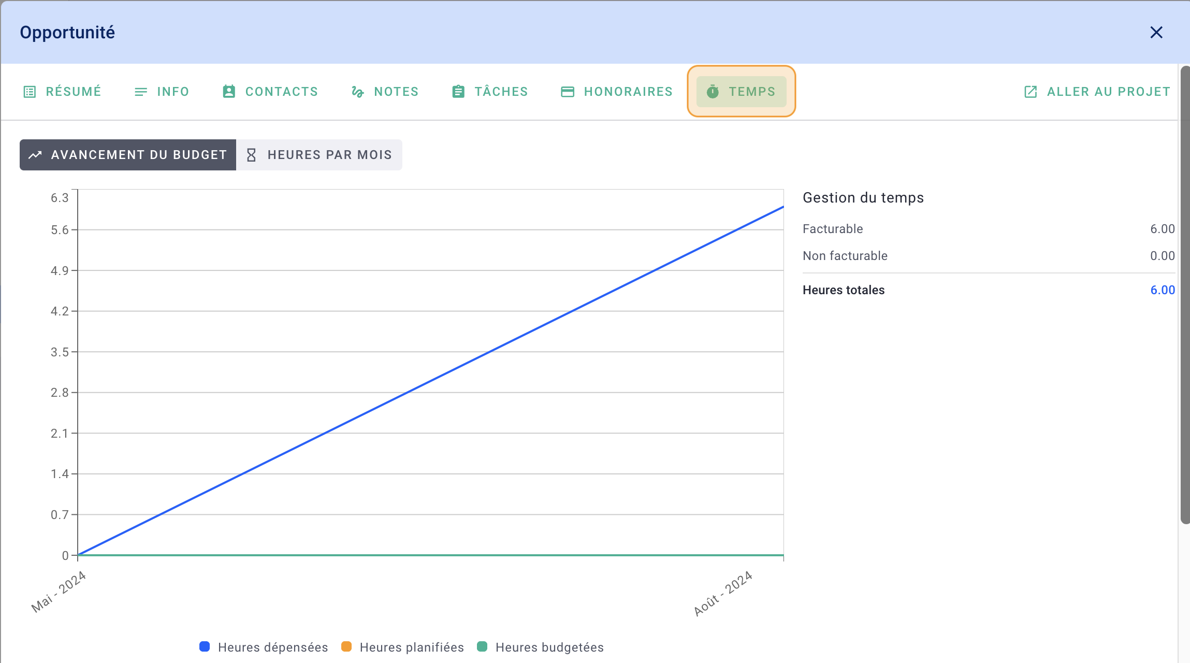
Task: Click the Info tab lines icon
Action: [x=141, y=92]
